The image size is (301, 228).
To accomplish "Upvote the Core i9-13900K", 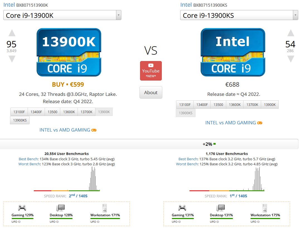I will [x=12, y=33].
